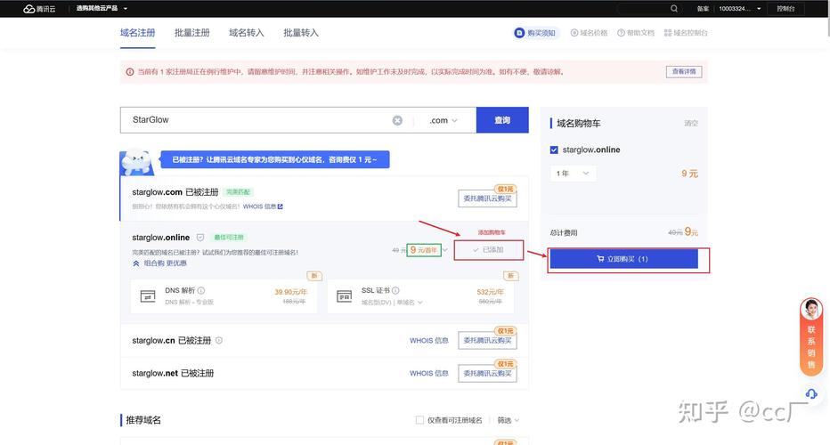Open WHOIS 信息 for starglow.cn
The width and height of the screenshot is (830, 445).
[428, 341]
